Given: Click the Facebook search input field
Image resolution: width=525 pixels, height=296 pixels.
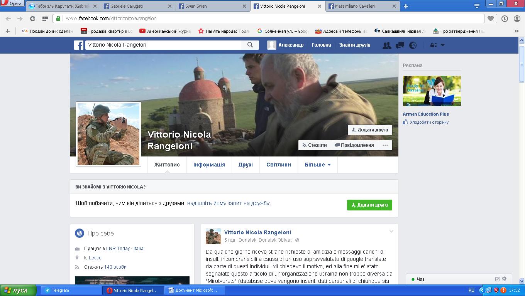Looking at the screenshot, I should point(164,45).
